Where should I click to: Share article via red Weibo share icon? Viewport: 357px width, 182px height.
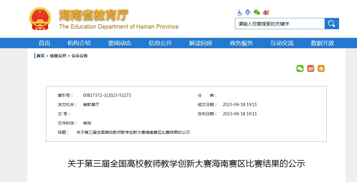coord(310,68)
